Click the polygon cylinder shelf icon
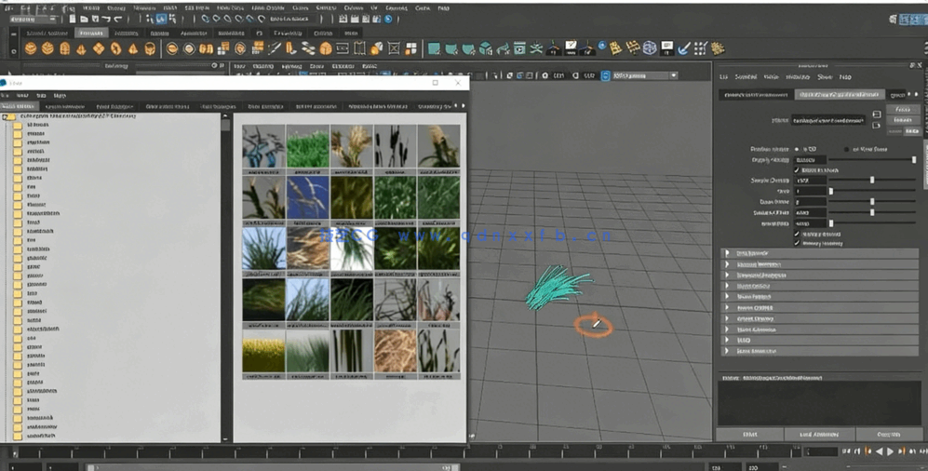The image size is (928, 471). pos(65,48)
